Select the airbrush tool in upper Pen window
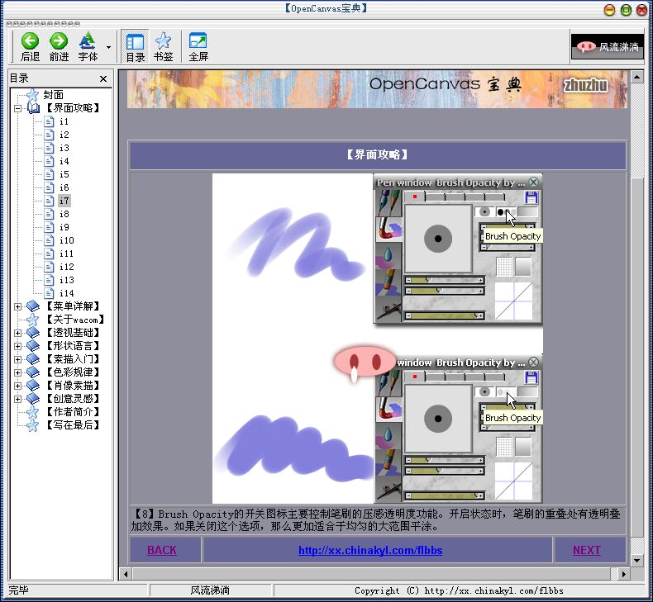Viewport: 653px width, 602px height. tap(388, 309)
